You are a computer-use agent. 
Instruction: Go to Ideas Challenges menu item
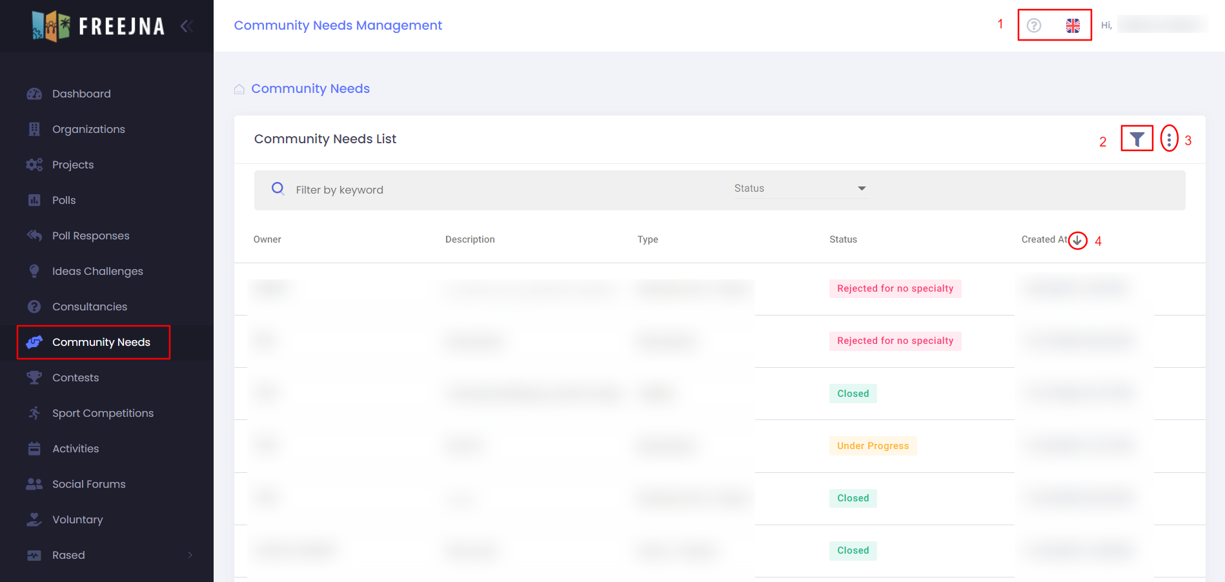pyautogui.click(x=97, y=271)
